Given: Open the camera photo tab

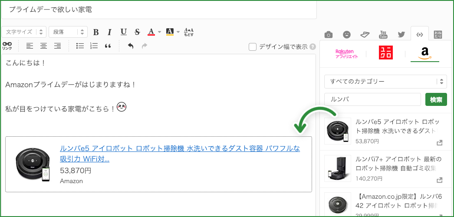Looking at the screenshot, I should tap(328, 35).
